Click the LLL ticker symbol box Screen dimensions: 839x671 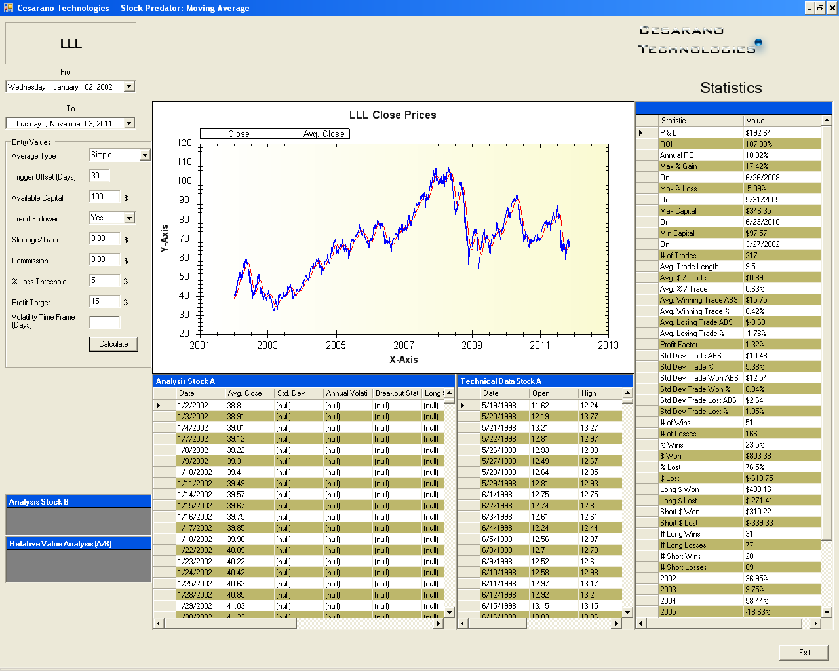pyautogui.click(x=71, y=43)
